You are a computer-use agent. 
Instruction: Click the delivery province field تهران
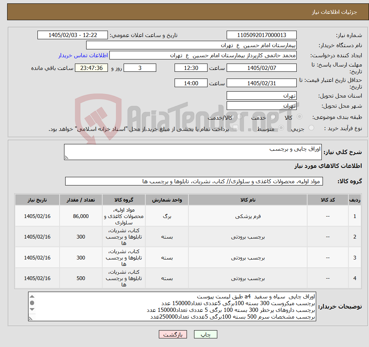[x=261, y=96]
